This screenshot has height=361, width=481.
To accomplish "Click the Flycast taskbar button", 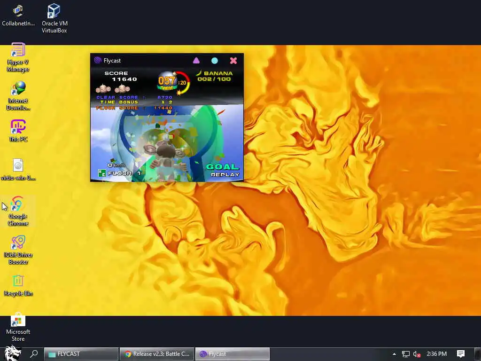I will click(233, 354).
